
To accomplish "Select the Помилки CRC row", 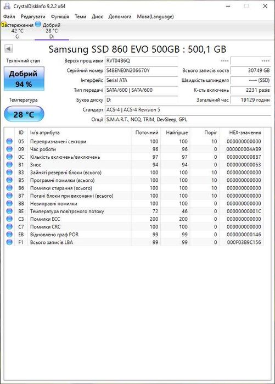I will [x=134, y=227].
